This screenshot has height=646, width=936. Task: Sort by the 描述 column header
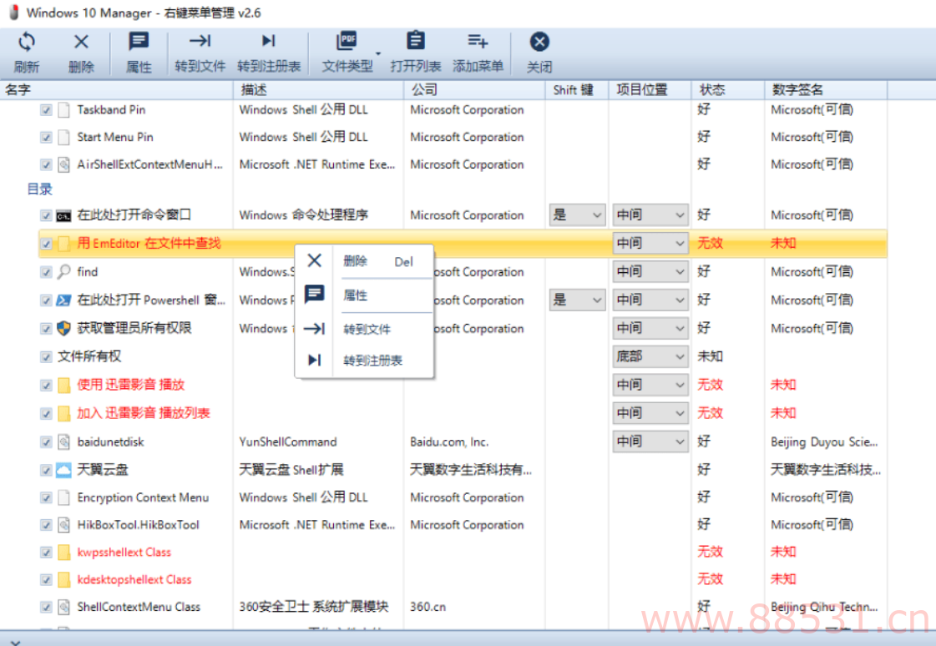(x=318, y=89)
